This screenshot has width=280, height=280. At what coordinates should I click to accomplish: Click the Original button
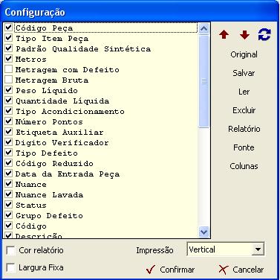click(244, 54)
